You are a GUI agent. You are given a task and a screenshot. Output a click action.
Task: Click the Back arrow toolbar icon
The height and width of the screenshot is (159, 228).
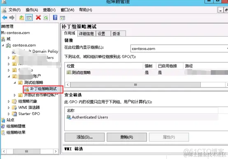pyautogui.click(x=5, y=18)
